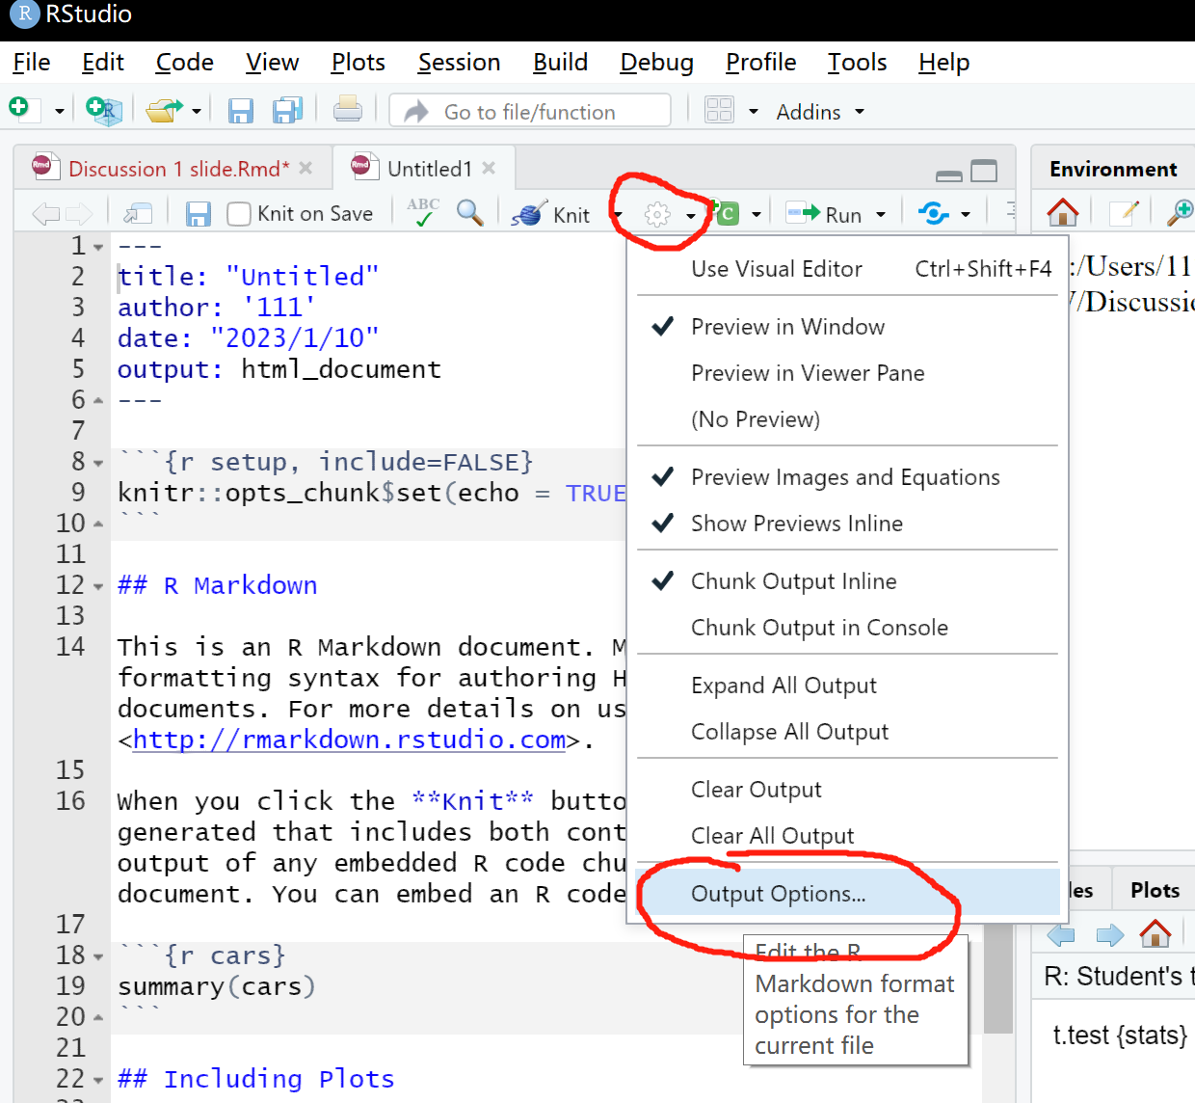Click the editor toolbar Save icon
Screen dimensions: 1195x1103
[199, 213]
